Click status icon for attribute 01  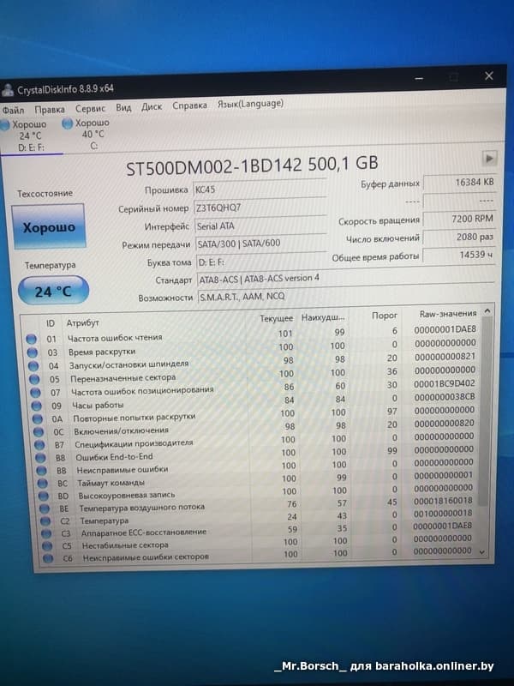31,339
